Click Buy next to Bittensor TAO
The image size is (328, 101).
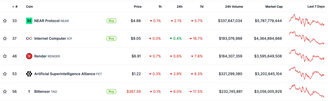(x=111, y=92)
